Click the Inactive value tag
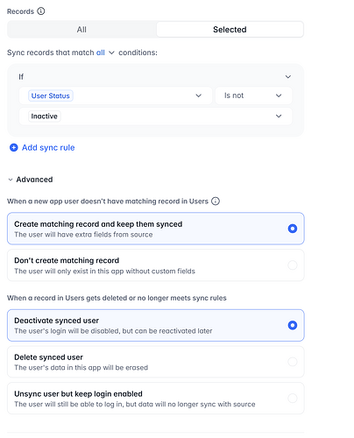This screenshot has height=438, width=354. [45, 117]
